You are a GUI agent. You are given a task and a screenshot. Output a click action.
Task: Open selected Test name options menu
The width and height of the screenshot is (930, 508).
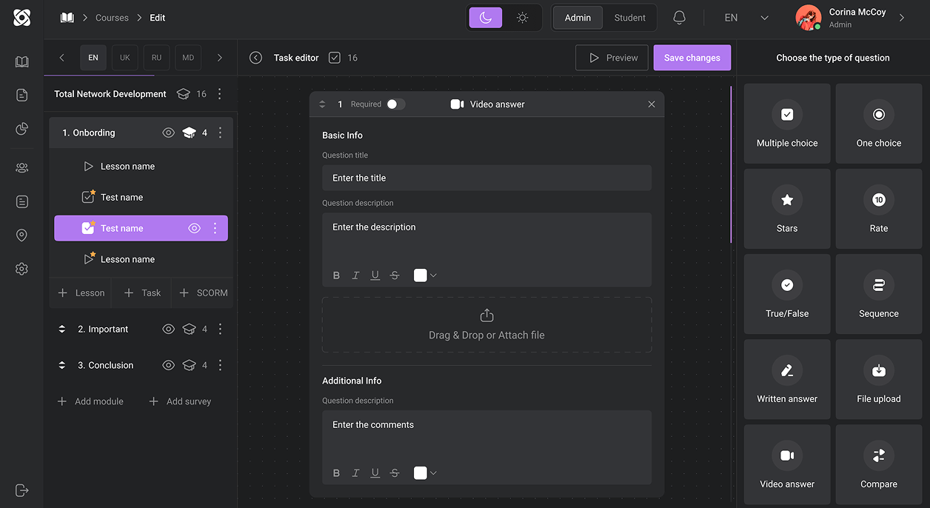[215, 228]
